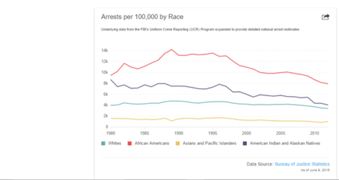
Task: Click the 2010 x-axis label
Action: 314,133
